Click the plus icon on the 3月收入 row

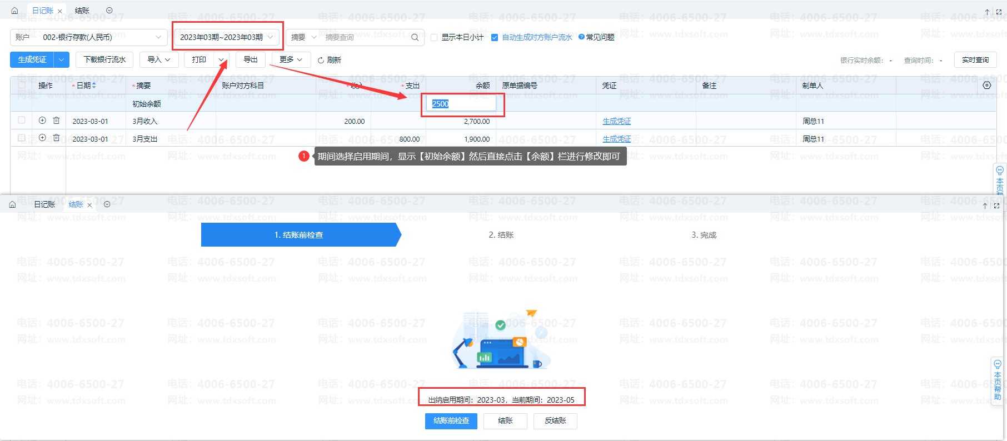[42, 121]
